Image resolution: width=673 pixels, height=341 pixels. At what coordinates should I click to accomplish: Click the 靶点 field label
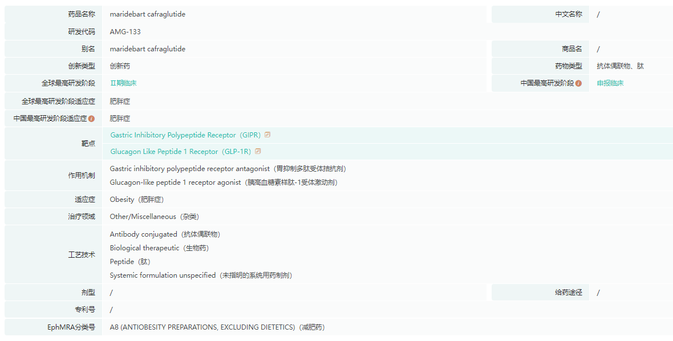click(x=88, y=143)
